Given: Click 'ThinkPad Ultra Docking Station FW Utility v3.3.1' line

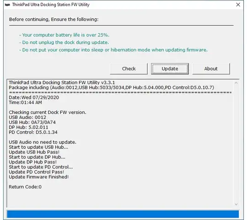Looking at the screenshot, I should click(x=62, y=82).
